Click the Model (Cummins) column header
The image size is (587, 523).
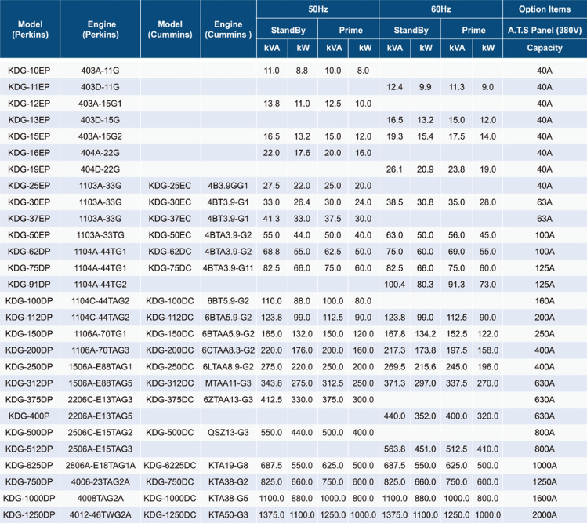click(170, 29)
